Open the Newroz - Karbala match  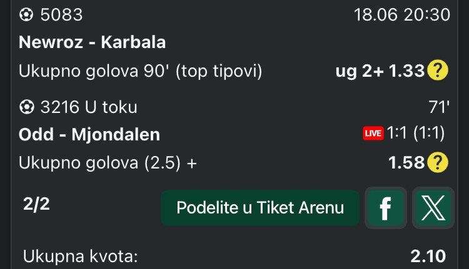pos(92,42)
